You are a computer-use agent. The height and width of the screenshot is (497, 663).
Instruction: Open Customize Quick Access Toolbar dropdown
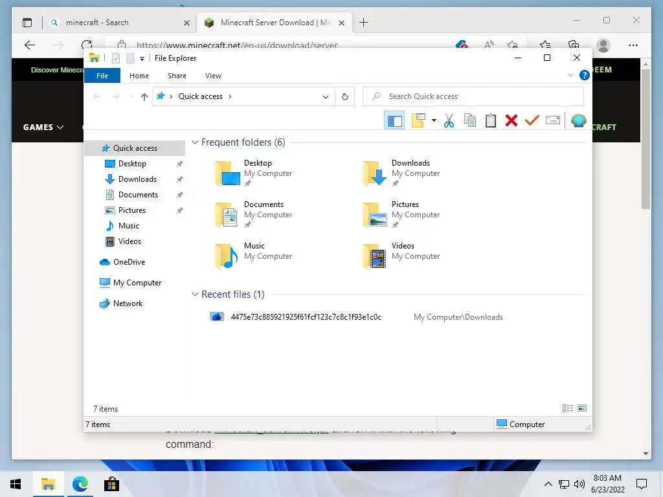pos(142,59)
